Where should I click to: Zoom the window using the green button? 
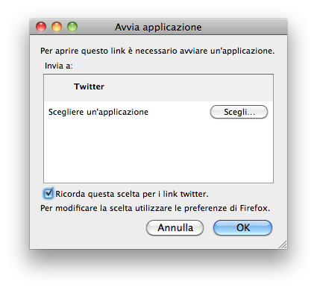pyautogui.click(x=72, y=27)
